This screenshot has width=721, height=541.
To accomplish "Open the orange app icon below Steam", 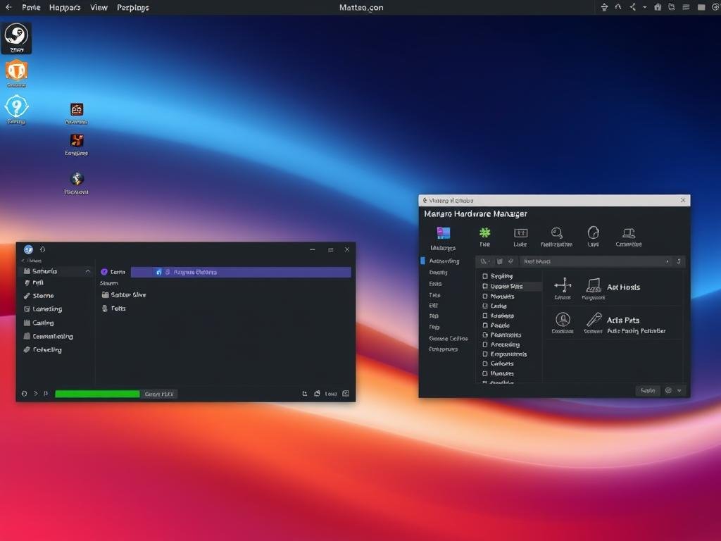I will click(17, 72).
